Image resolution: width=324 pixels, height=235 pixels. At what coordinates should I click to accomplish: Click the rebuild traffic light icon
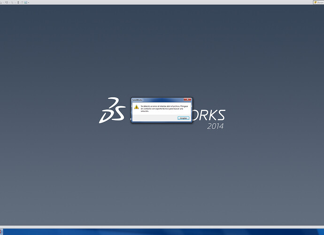coord(18,2)
